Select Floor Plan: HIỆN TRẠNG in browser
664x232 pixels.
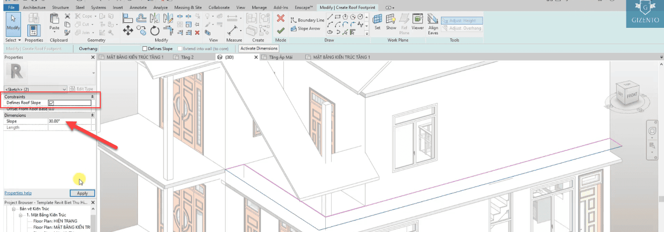[x=55, y=221]
